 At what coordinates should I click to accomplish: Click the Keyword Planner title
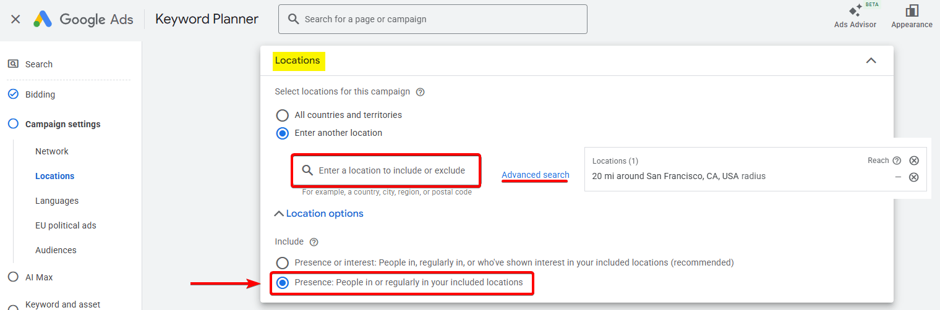(207, 19)
